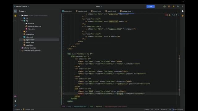
Task: Click the body breadcrumb item
Action: (x=69, y=106)
